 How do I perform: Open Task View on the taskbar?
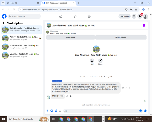pyautogui.click(x=54, y=119)
